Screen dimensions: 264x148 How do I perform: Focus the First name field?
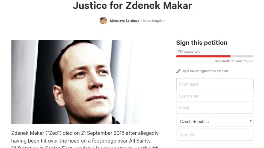[x=215, y=84]
